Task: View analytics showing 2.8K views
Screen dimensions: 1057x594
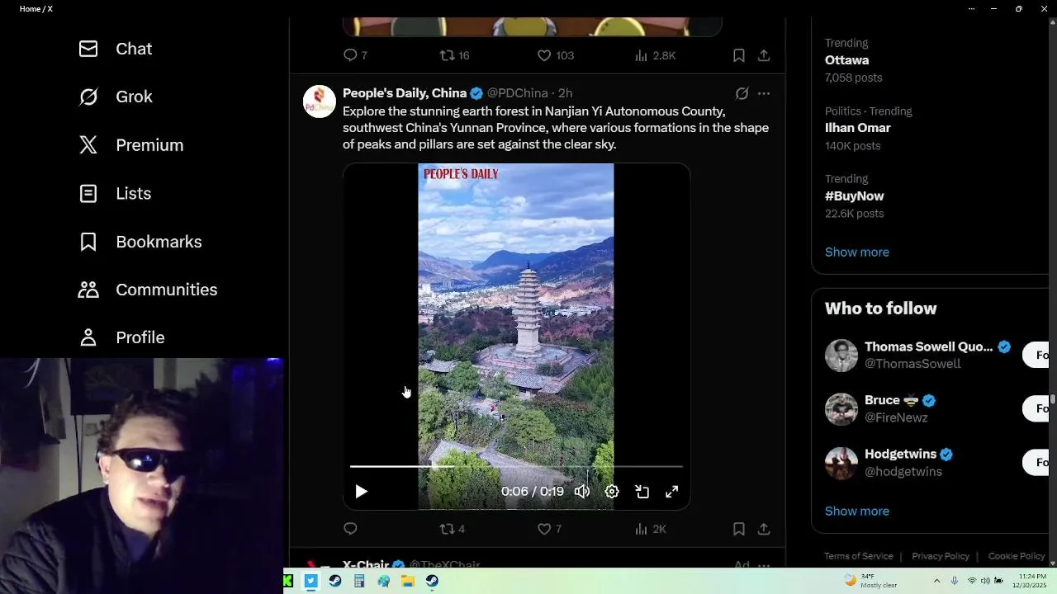Action: pyautogui.click(x=655, y=55)
